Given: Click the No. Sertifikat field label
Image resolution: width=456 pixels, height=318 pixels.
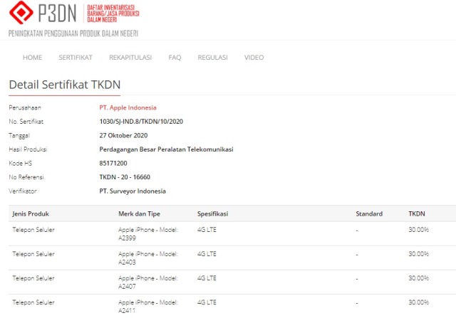Looking at the screenshot, I should click(26, 122).
